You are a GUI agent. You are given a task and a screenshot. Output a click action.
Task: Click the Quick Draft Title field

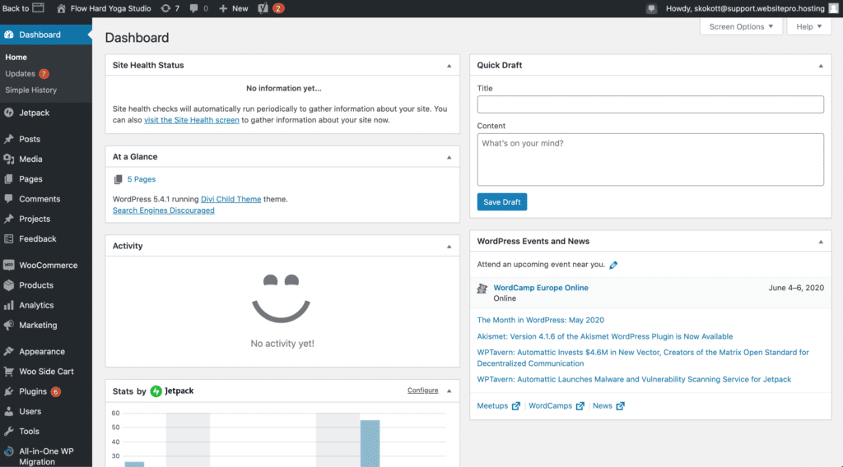coord(650,104)
